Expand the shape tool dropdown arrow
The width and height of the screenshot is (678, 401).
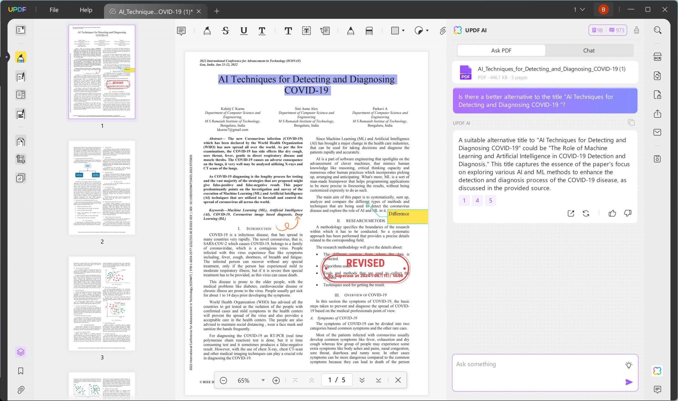(403, 31)
